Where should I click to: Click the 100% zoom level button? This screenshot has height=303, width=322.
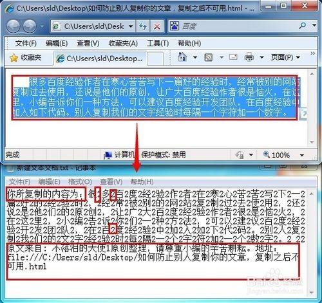[276, 154]
